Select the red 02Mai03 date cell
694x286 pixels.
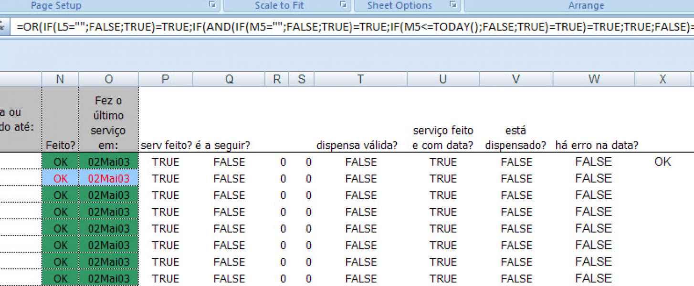[x=108, y=179]
